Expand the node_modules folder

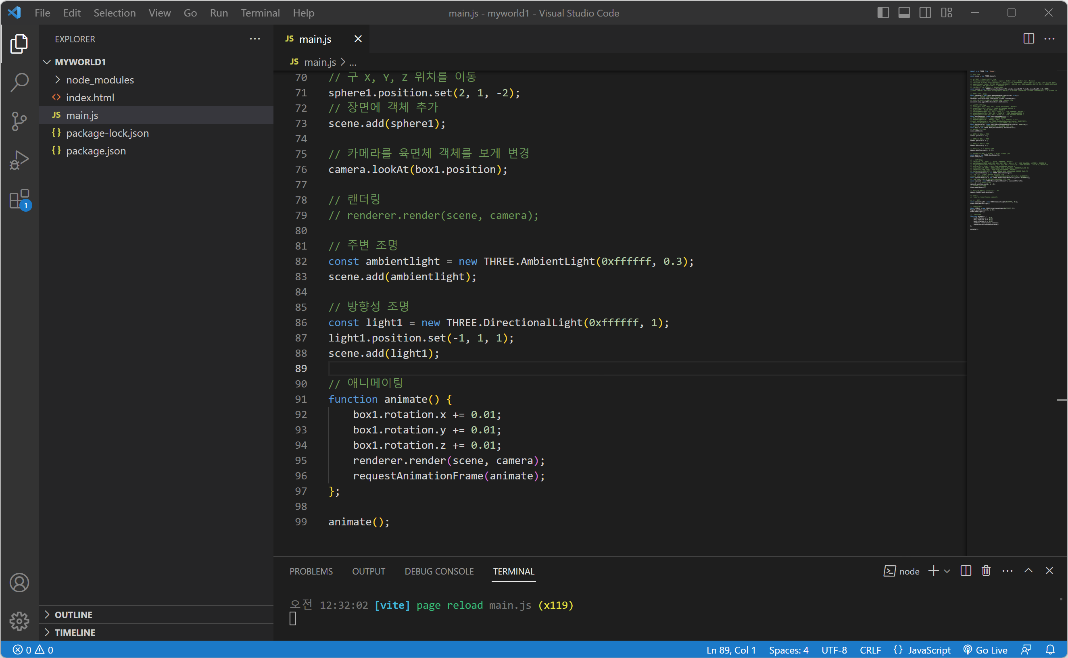coord(100,80)
